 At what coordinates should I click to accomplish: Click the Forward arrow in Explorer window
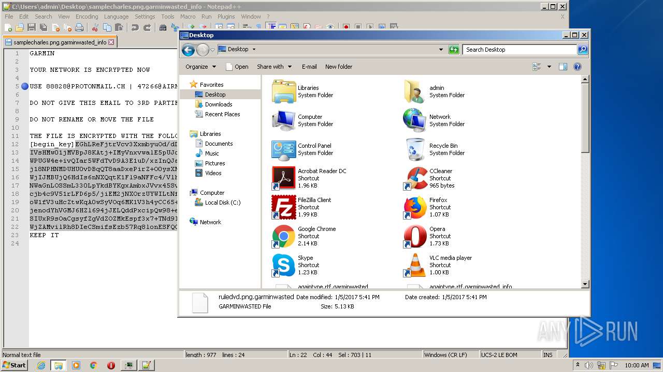(203, 50)
